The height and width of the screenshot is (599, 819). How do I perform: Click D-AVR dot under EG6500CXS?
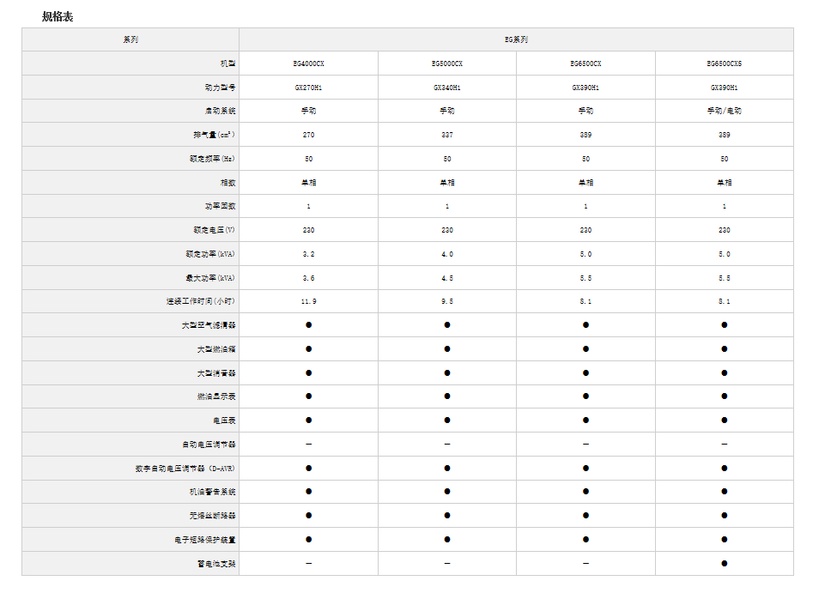pyautogui.click(x=724, y=469)
